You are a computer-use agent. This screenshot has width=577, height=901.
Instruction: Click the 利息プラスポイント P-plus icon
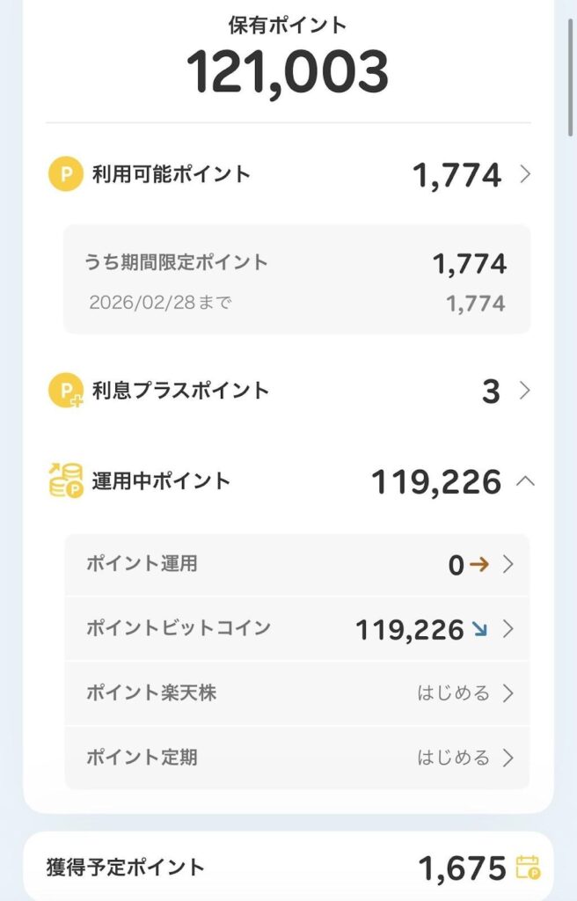65,391
